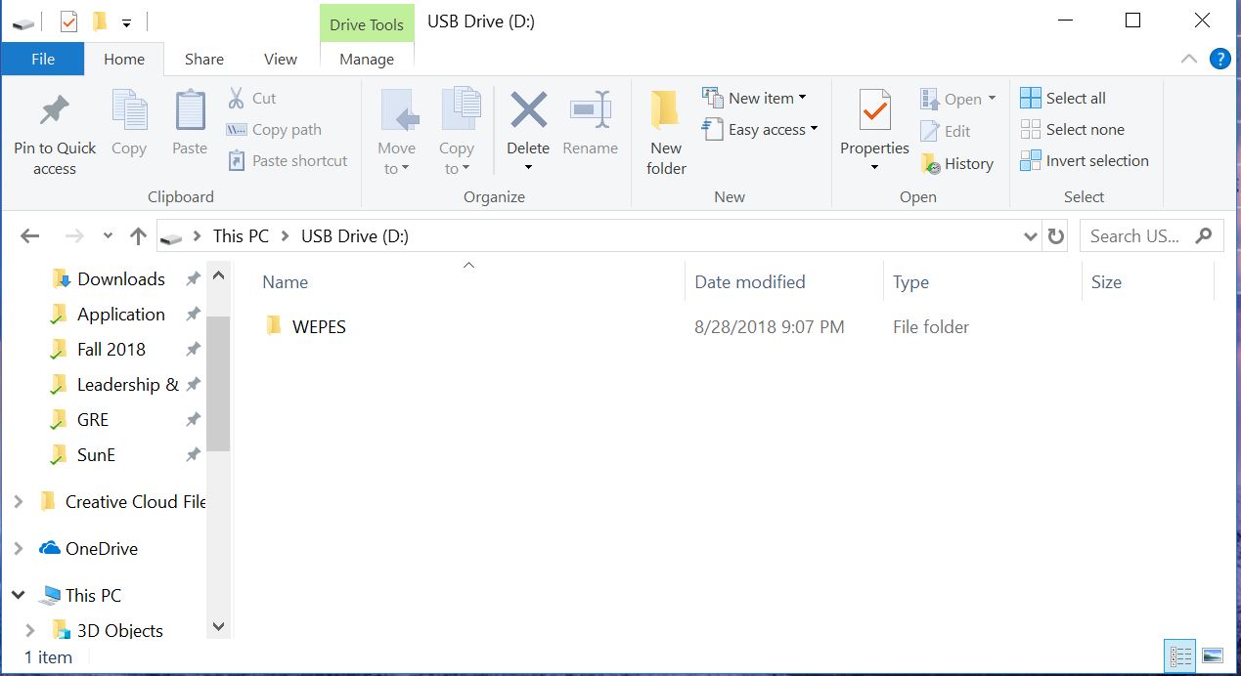Switch to large thumbnails view layout
Image resolution: width=1241 pixels, height=676 pixels.
pos(1213,655)
